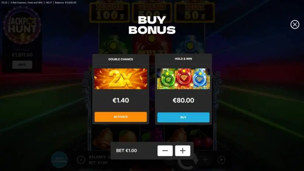The width and height of the screenshot is (304, 171).
Task: Click the €80.00 price label
Action: [183, 100]
